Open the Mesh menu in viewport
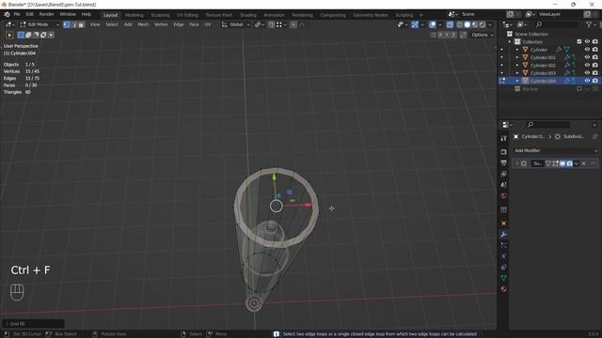The width and height of the screenshot is (602, 338). (143, 24)
